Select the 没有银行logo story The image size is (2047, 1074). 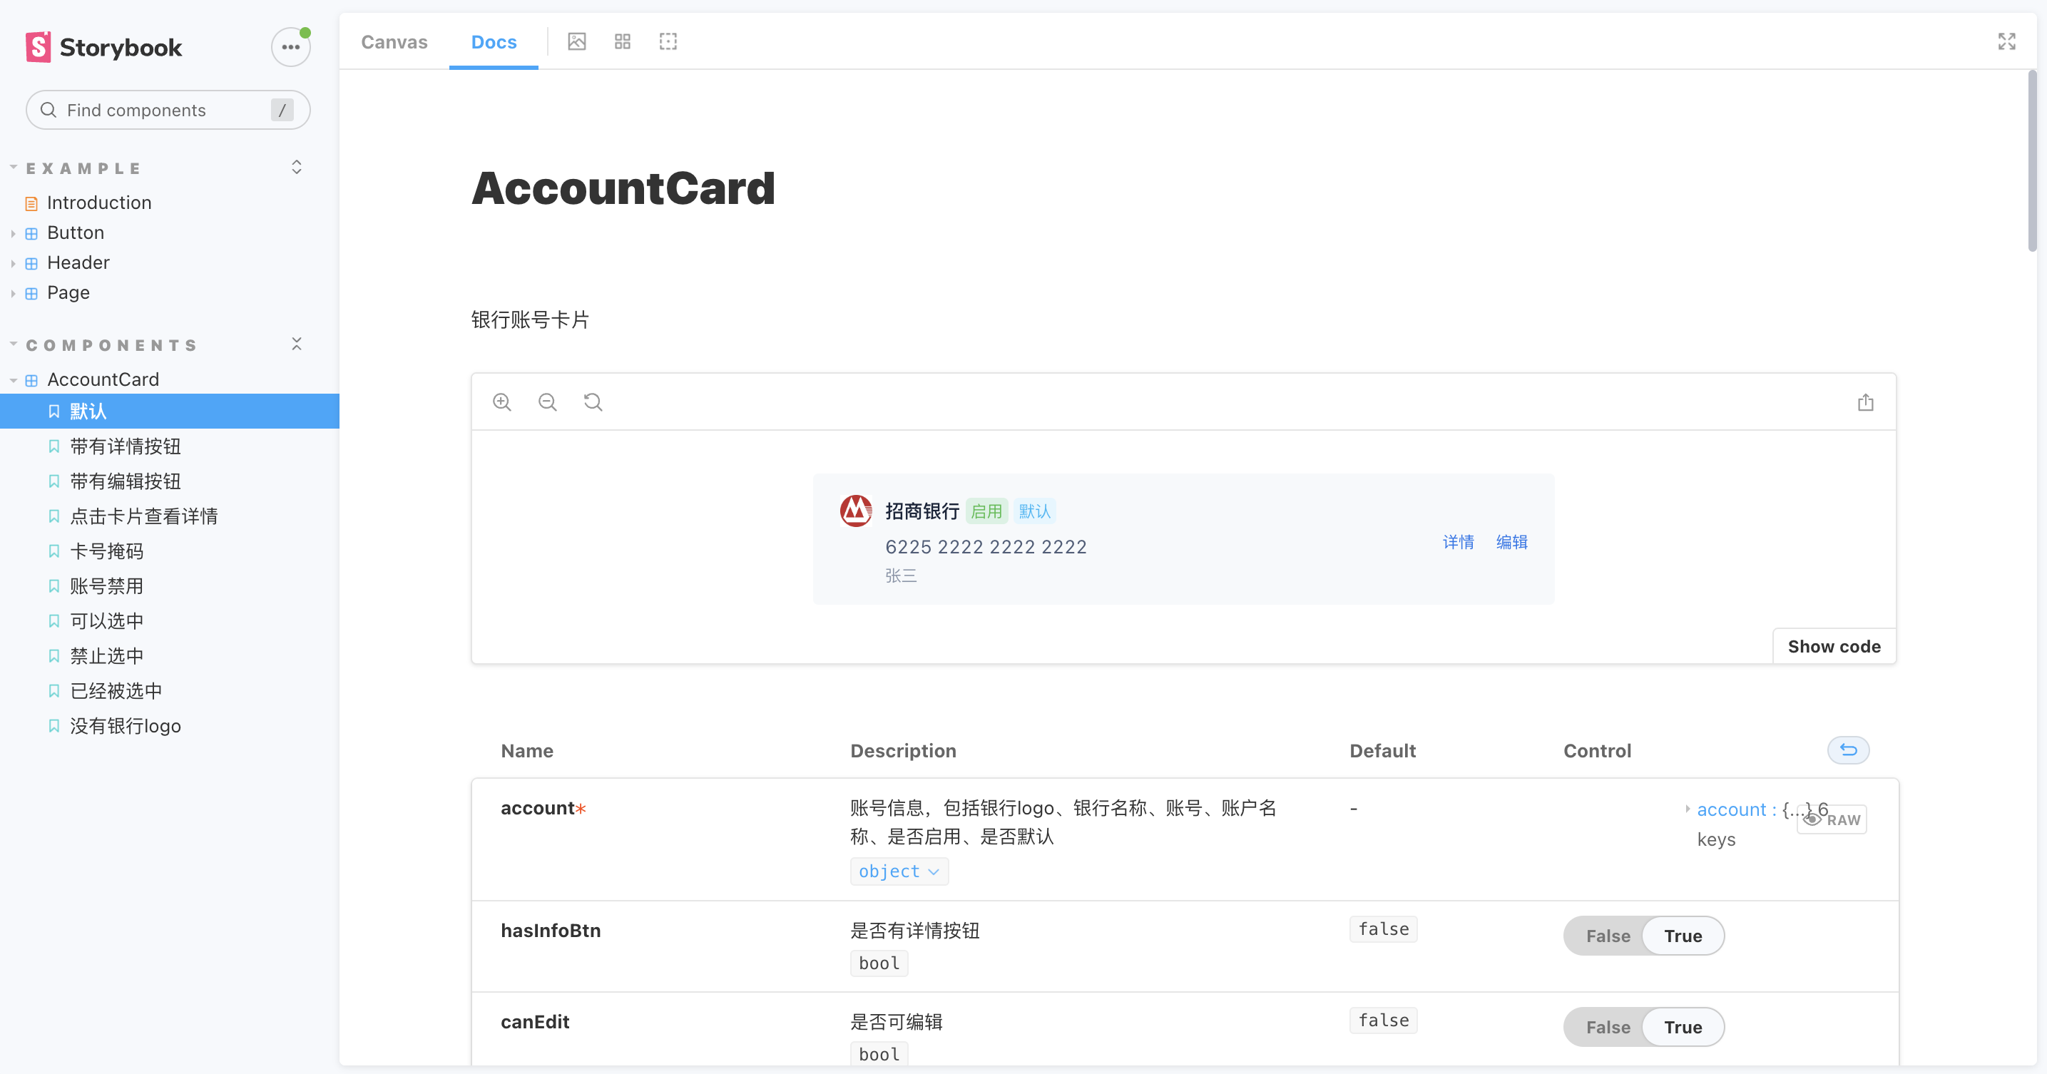(x=126, y=726)
